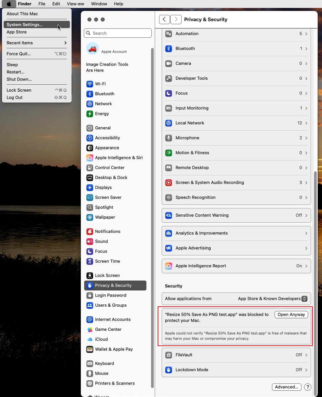322x397 pixels.
Task: Click the Camera icon in the privacy list
Action: 169,63
